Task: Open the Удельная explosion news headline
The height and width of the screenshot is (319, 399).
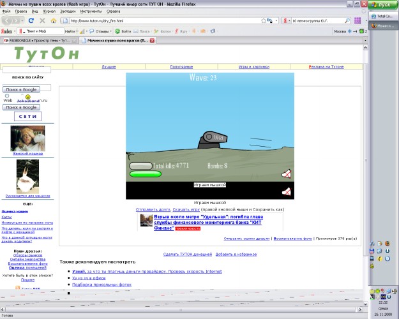Action: (208, 222)
